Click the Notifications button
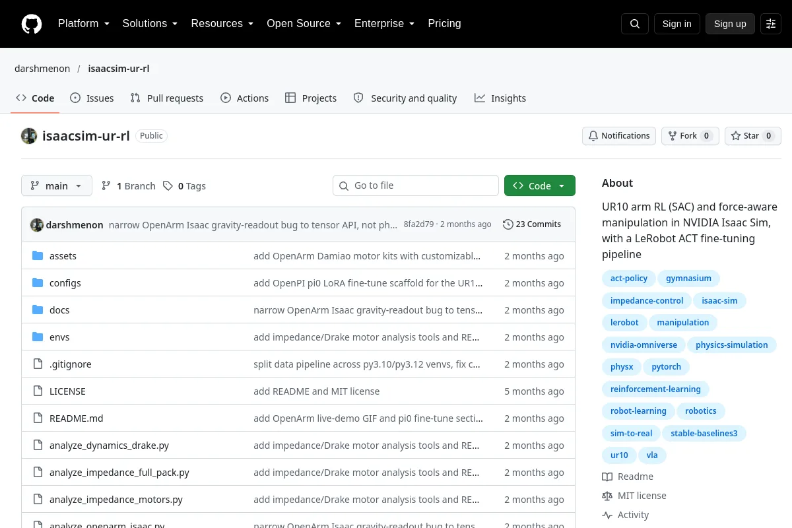Screen dimensions: 792x528 (x=619, y=136)
